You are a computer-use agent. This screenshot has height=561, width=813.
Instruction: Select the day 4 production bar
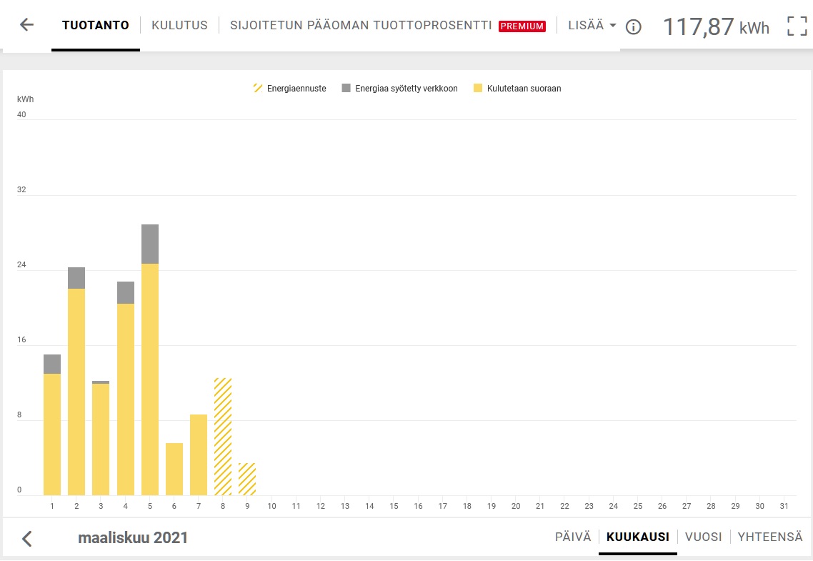126,389
